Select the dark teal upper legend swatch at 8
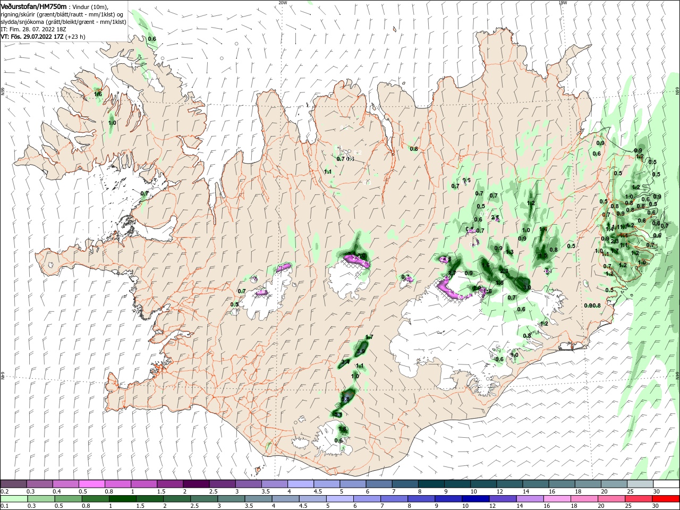This screenshot has width=680, height=510. click(x=430, y=484)
